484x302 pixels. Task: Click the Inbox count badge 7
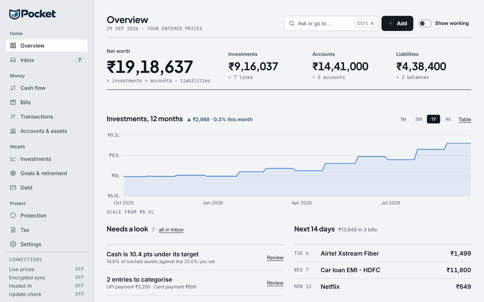pyautogui.click(x=79, y=60)
